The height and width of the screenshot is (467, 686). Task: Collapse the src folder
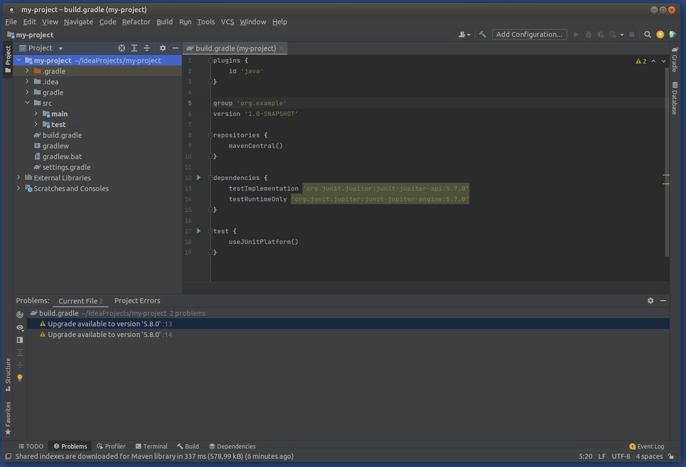[x=28, y=103]
